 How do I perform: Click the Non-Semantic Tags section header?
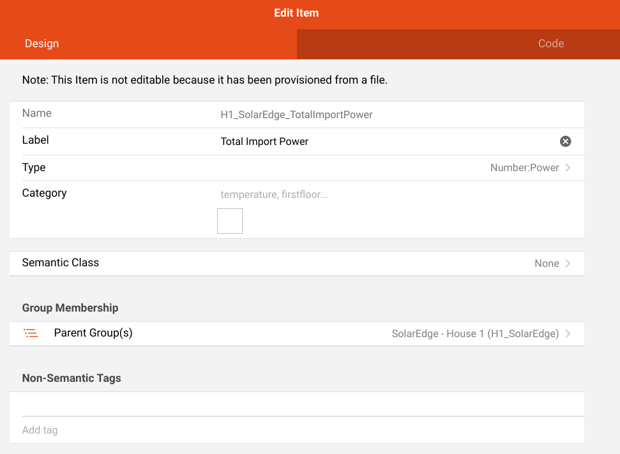click(x=72, y=378)
